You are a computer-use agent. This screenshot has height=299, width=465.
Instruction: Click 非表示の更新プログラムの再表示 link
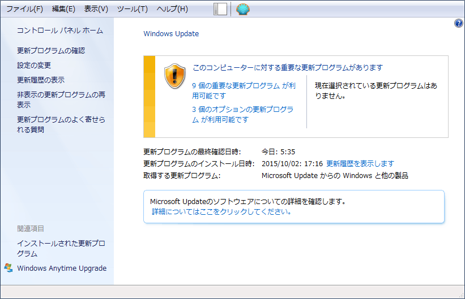[61, 100]
